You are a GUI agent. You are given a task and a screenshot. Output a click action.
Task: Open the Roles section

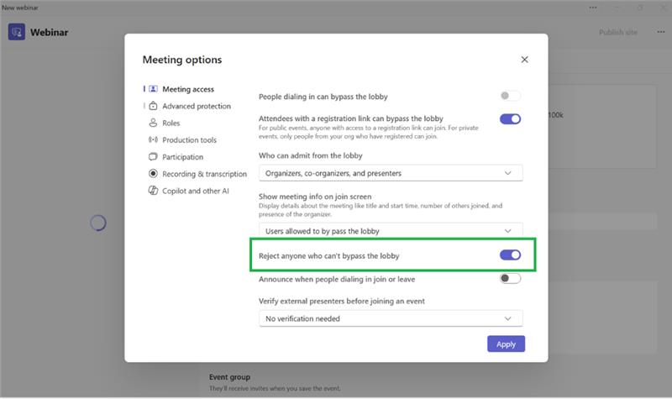[171, 123]
